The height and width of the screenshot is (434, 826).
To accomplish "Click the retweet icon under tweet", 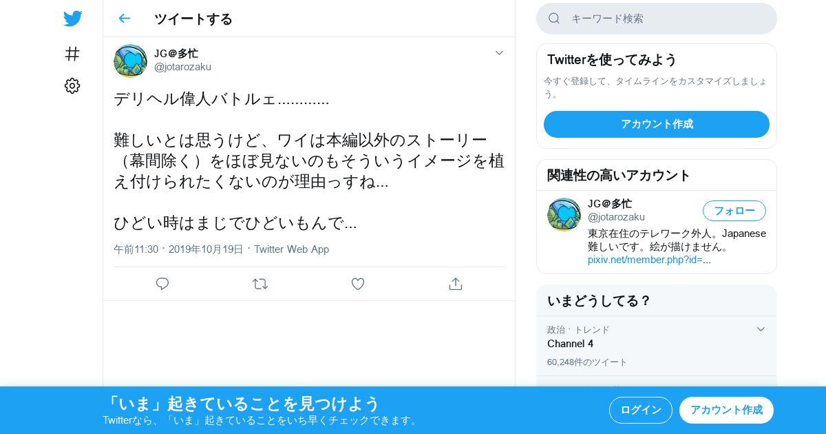I will [260, 284].
